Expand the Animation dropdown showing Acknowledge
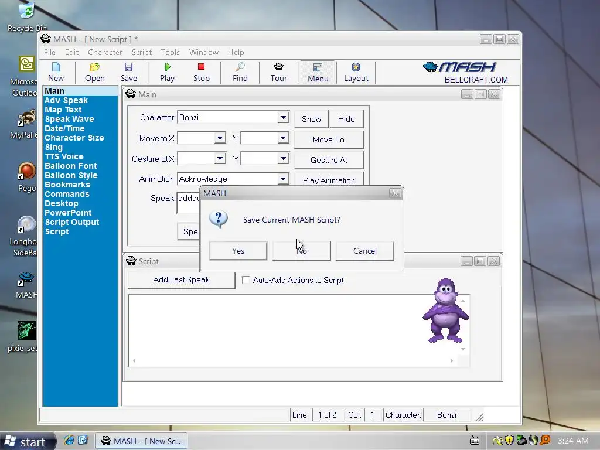Image resolution: width=600 pixels, height=450 pixels. click(x=283, y=179)
